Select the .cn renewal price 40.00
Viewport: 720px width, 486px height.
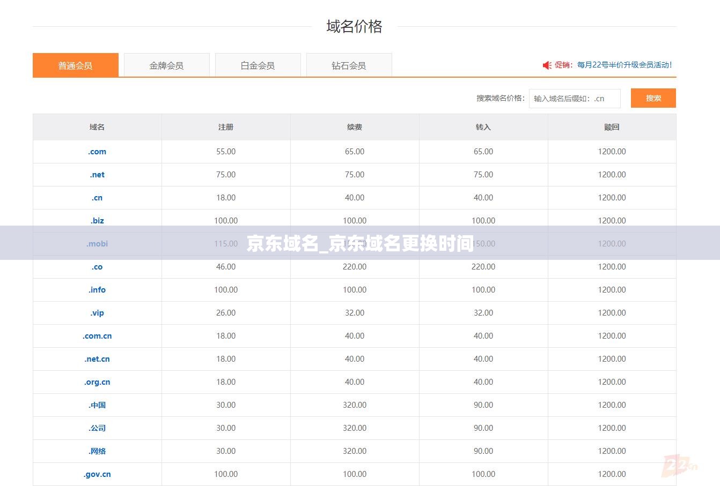355,198
